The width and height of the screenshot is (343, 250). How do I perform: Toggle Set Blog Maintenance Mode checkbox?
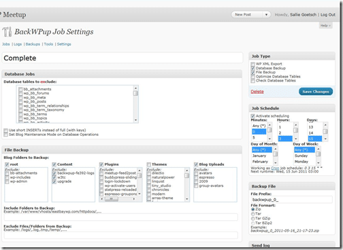click(5, 135)
